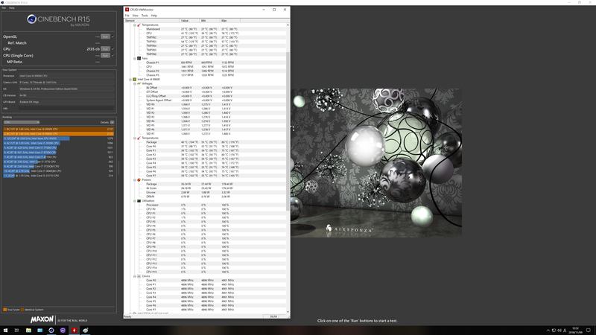Switch to Cinebench in the taskbar

click(x=51, y=331)
